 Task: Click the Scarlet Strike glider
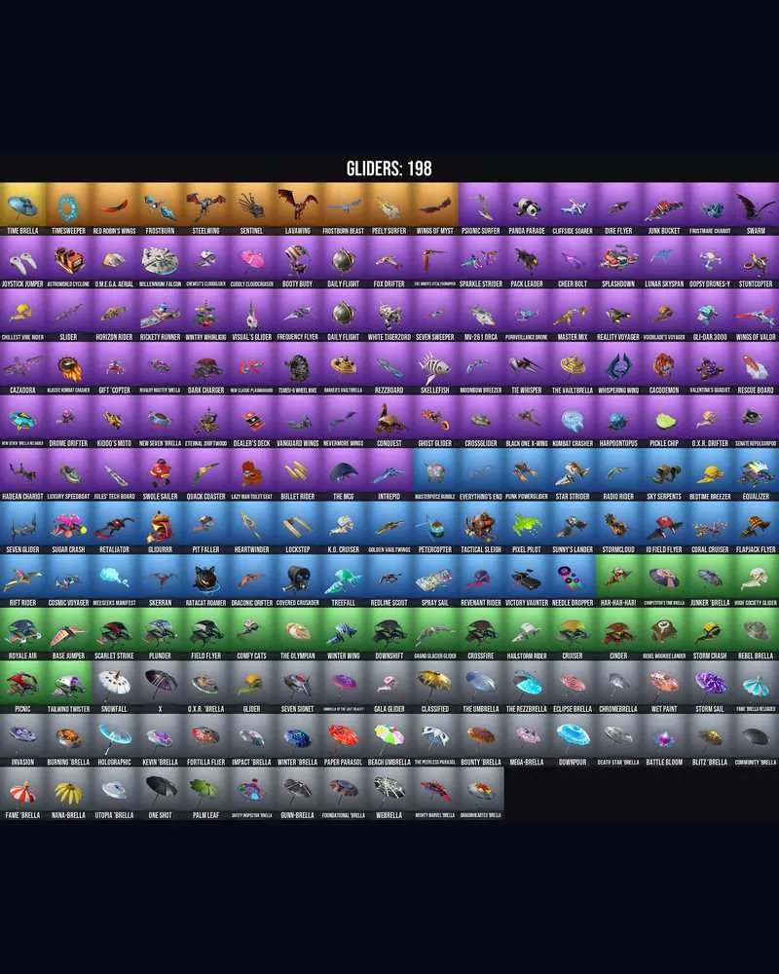[114, 634]
